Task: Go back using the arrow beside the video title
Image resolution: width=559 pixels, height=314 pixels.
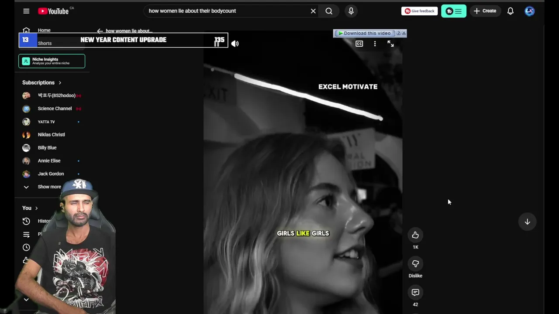Action: (x=100, y=31)
